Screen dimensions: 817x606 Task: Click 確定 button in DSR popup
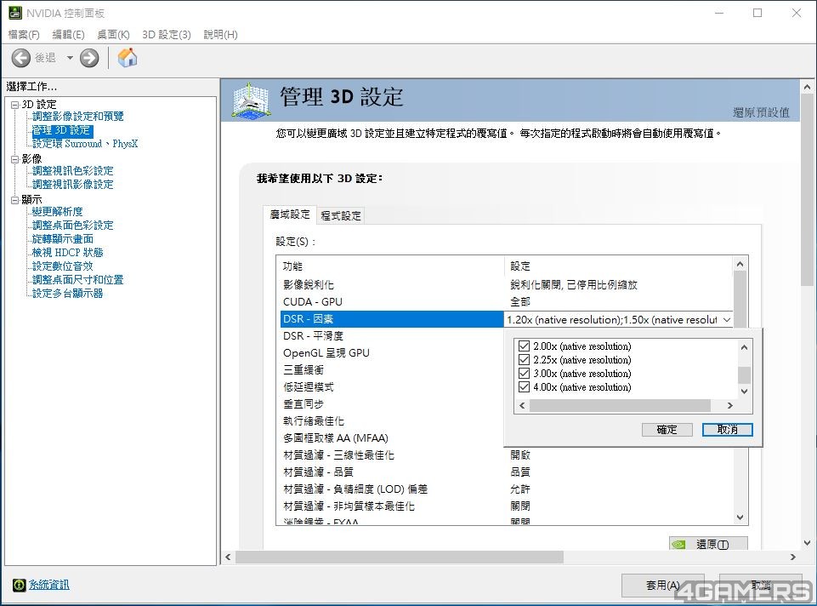coord(667,430)
